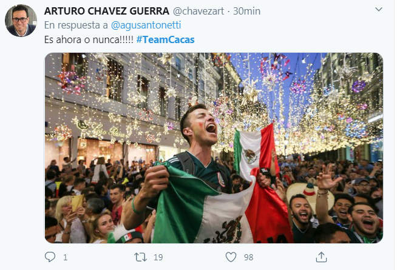Open the #TeamCacas hashtag
The height and width of the screenshot is (270, 397).
165,39
